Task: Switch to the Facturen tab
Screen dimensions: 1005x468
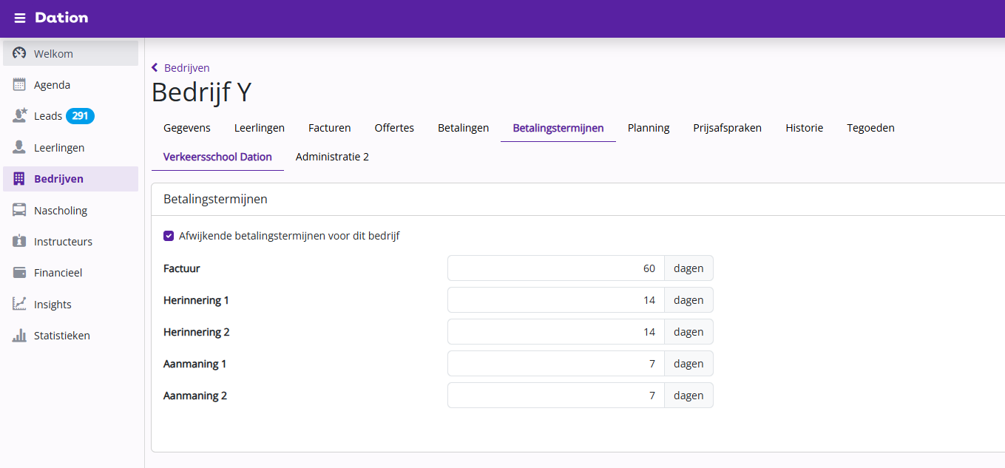Action: [x=329, y=128]
